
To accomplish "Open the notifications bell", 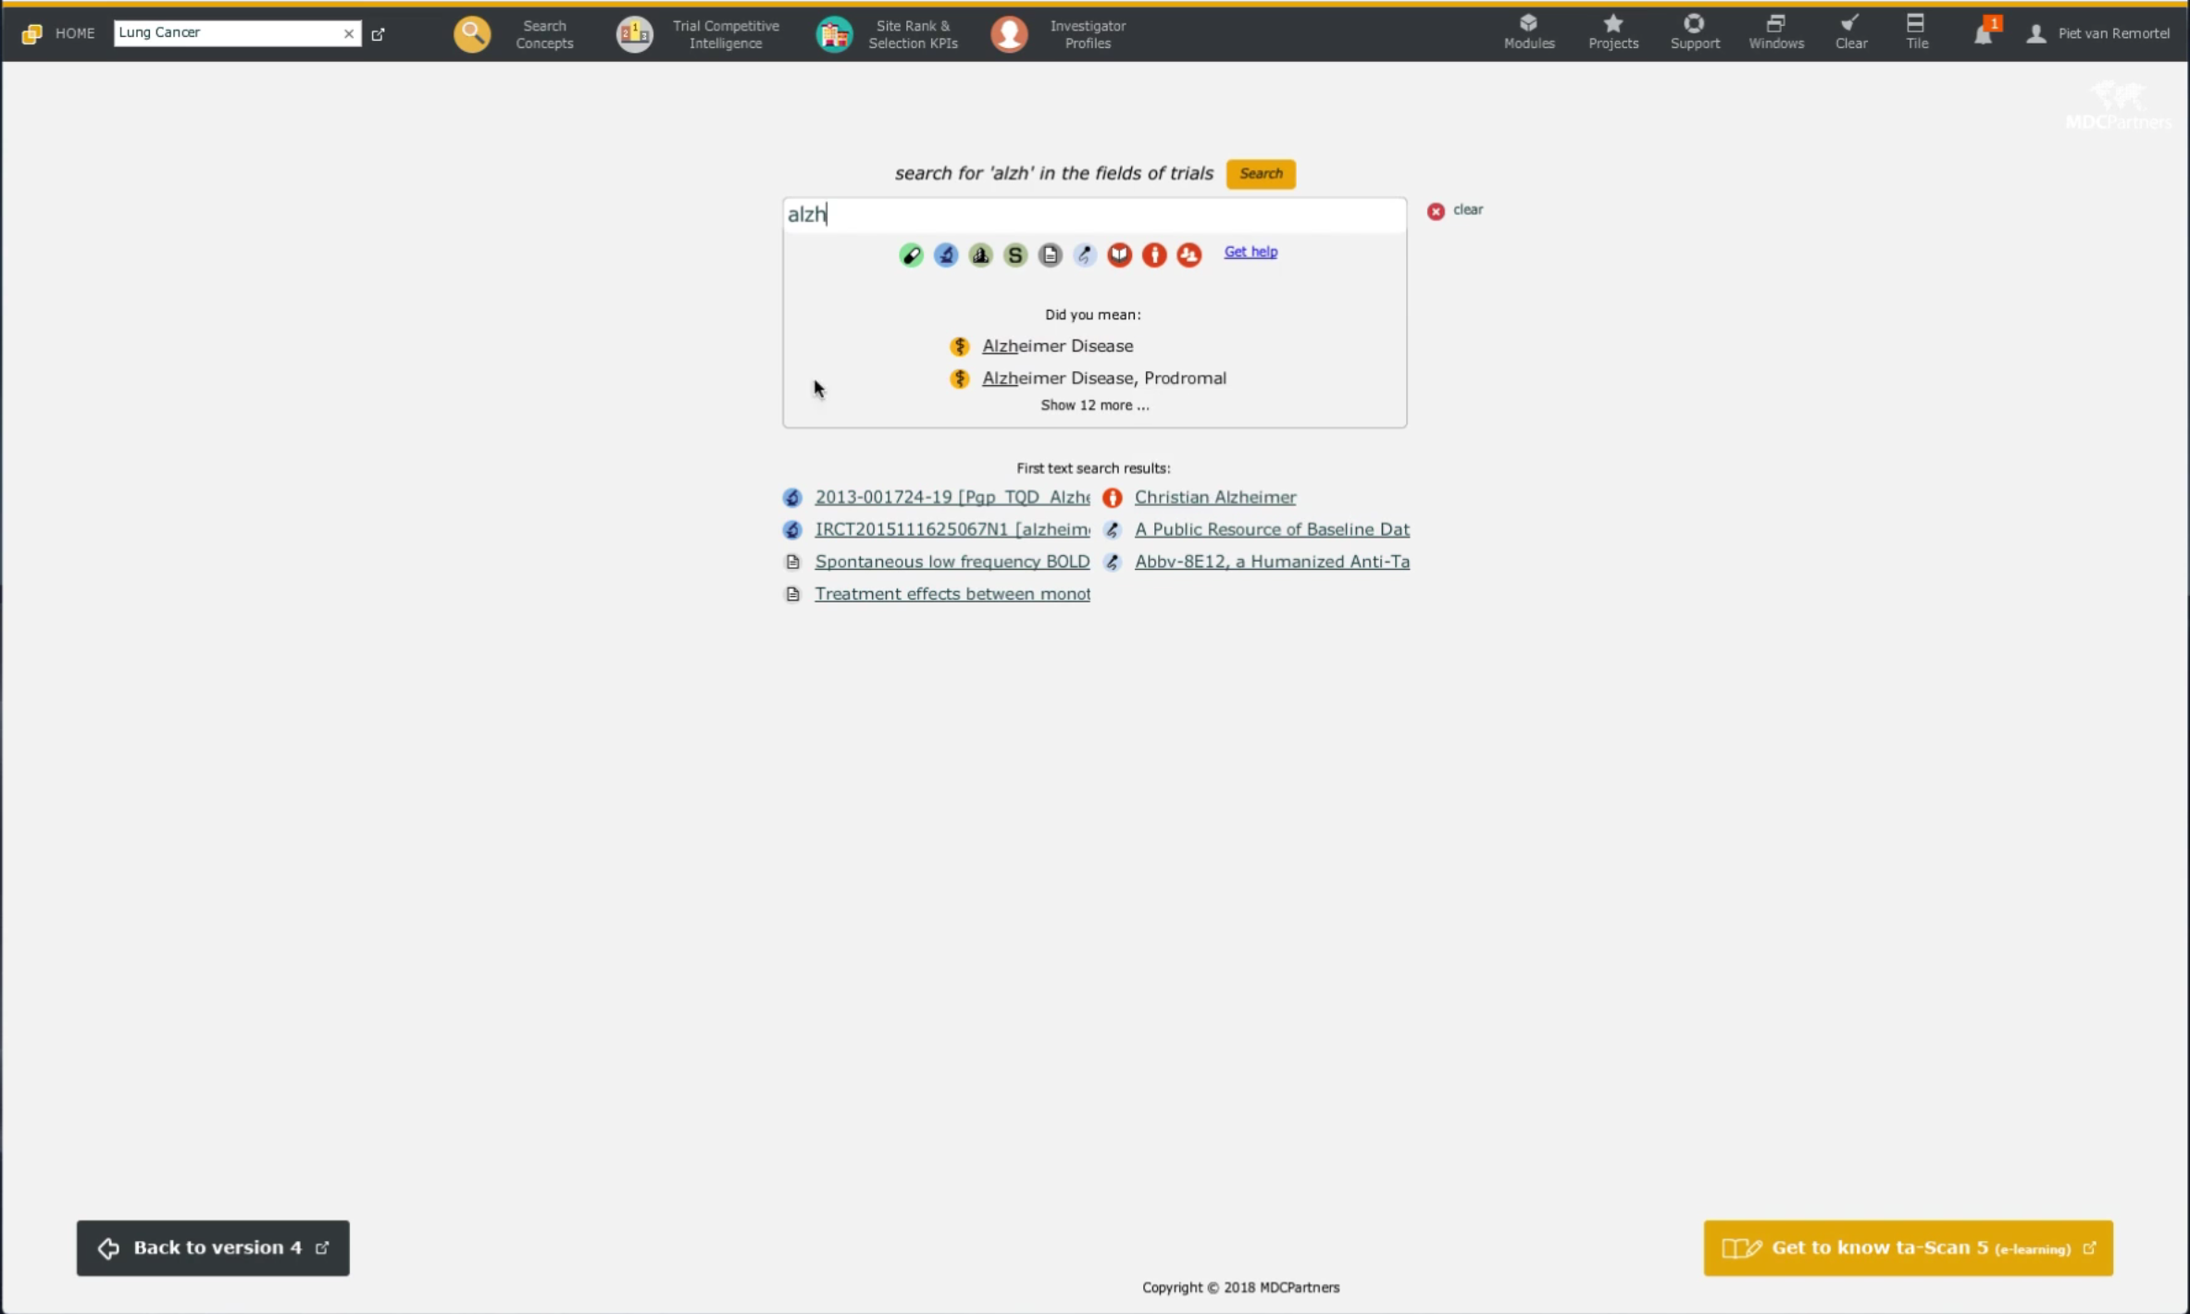I will pyautogui.click(x=1983, y=34).
